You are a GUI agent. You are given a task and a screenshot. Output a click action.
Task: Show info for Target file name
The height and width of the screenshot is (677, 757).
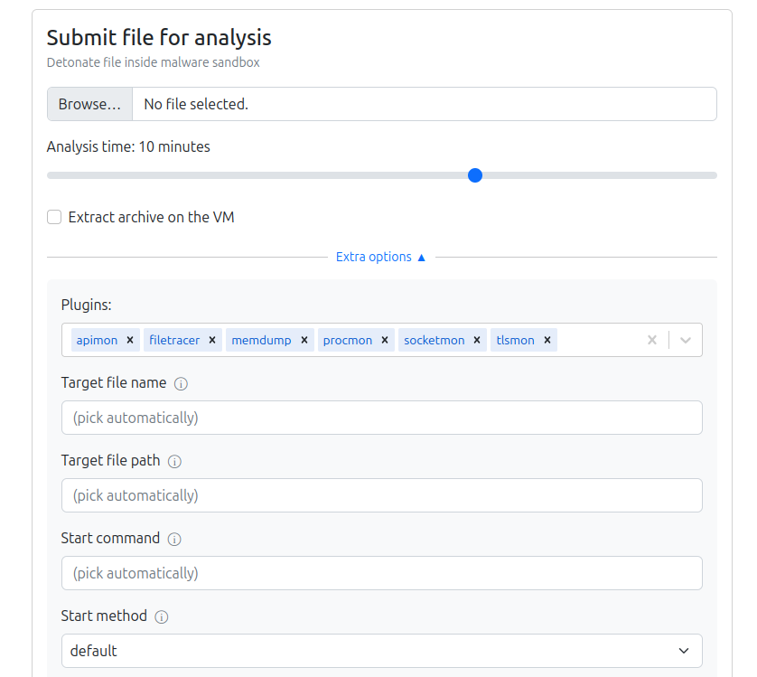point(181,383)
